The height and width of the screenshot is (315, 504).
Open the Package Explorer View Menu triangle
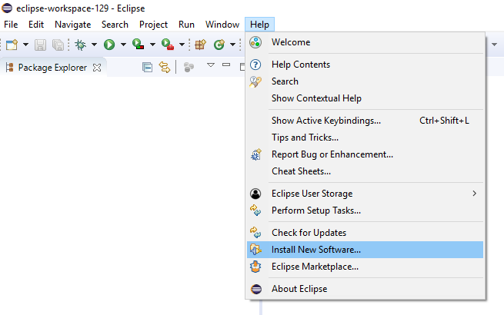[x=211, y=66]
